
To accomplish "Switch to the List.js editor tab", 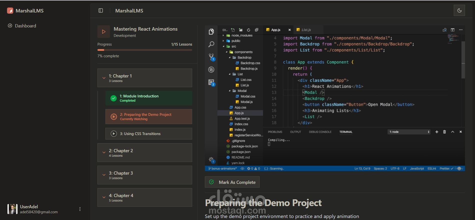I will pyautogui.click(x=306, y=30).
